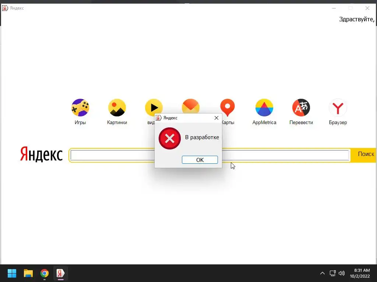The image size is (377, 282).
Task: Click the Поиск search button
Action: point(364,155)
